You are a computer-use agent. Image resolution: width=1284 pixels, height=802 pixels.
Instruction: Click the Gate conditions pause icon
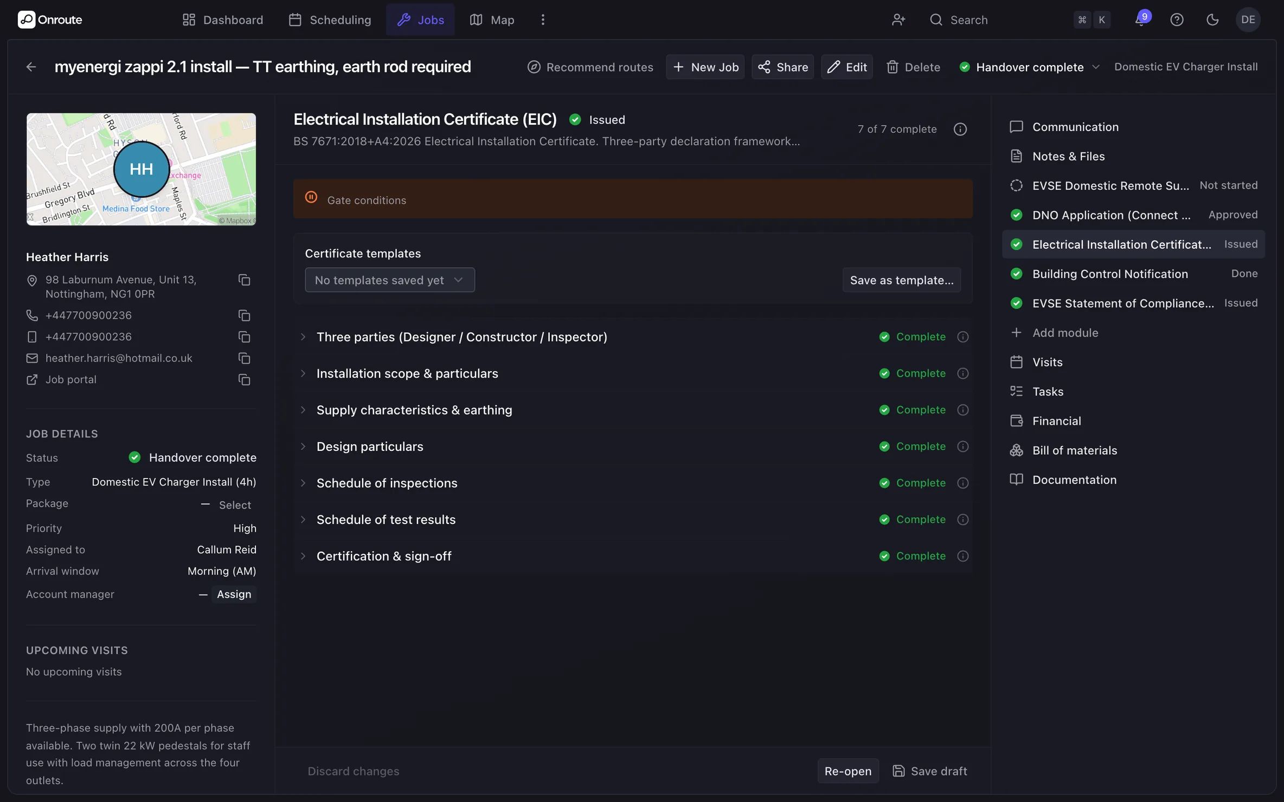coord(311,197)
